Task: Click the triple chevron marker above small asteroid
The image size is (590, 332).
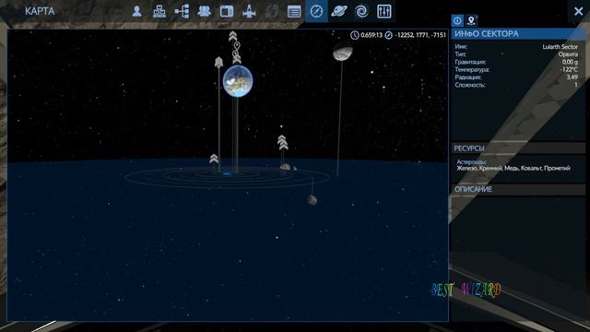Action: 283,143
